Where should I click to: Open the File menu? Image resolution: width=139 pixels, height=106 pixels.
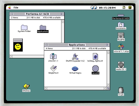point(16,7)
